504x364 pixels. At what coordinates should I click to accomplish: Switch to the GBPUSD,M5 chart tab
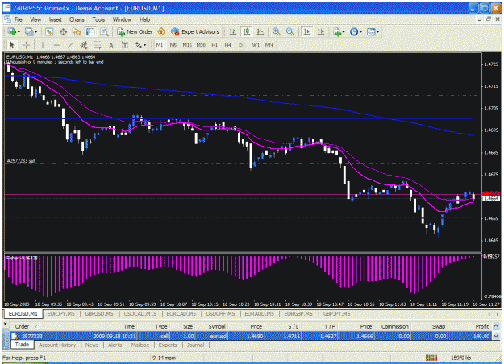(x=99, y=314)
